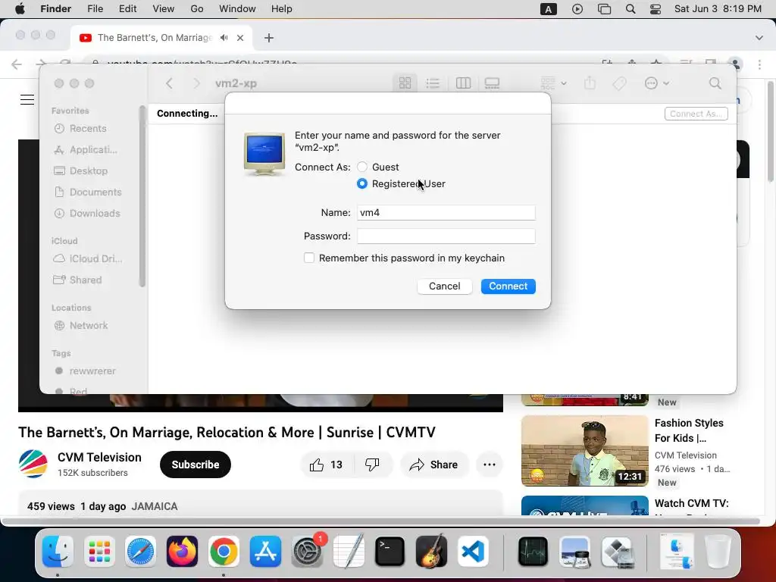Open Launchpad from the Dock
The image size is (776, 582).
(99, 552)
